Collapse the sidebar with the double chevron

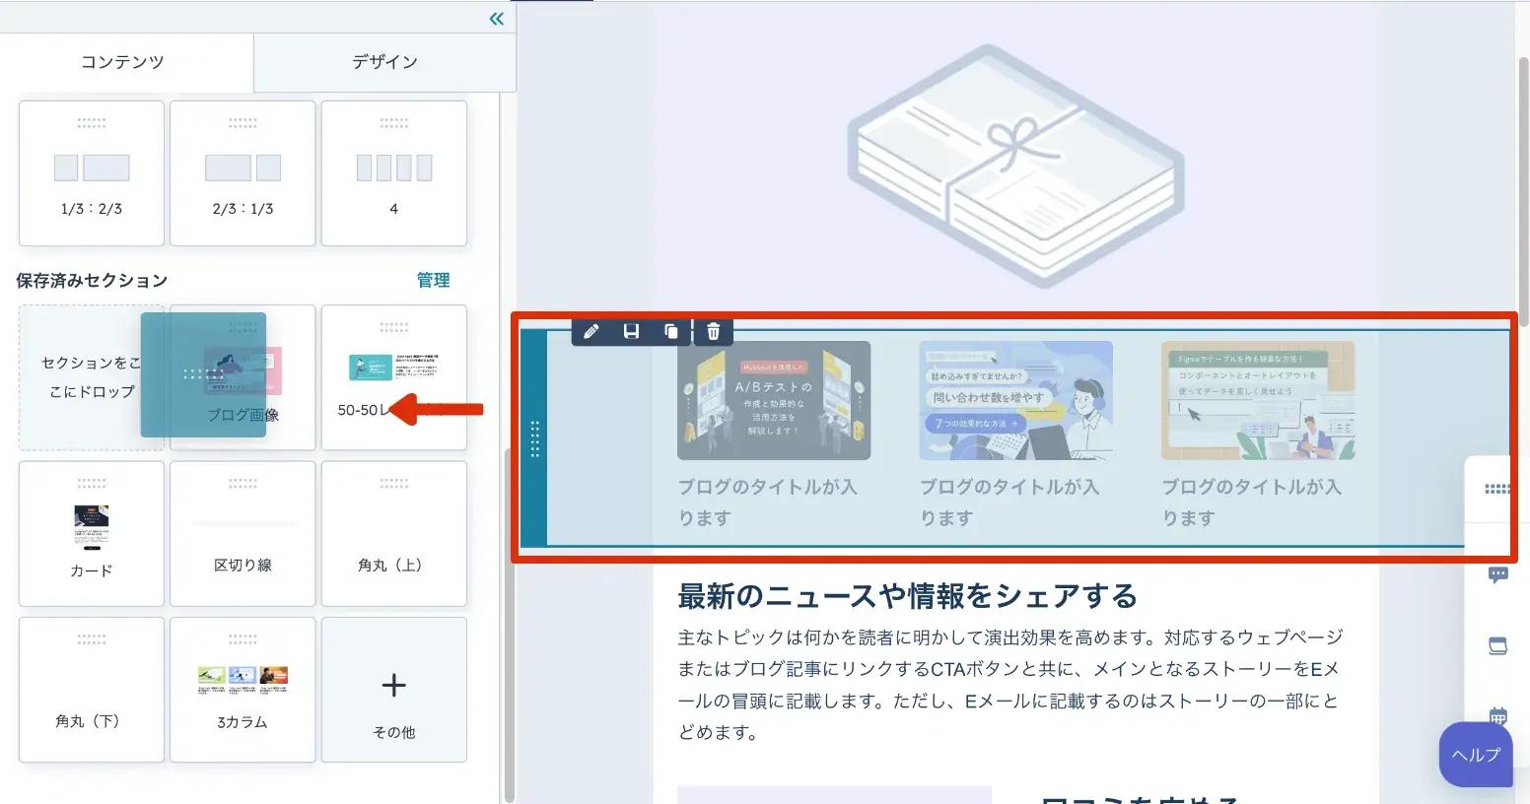point(497,19)
